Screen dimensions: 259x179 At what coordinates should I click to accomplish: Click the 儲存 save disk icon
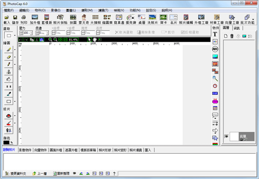[15, 19]
